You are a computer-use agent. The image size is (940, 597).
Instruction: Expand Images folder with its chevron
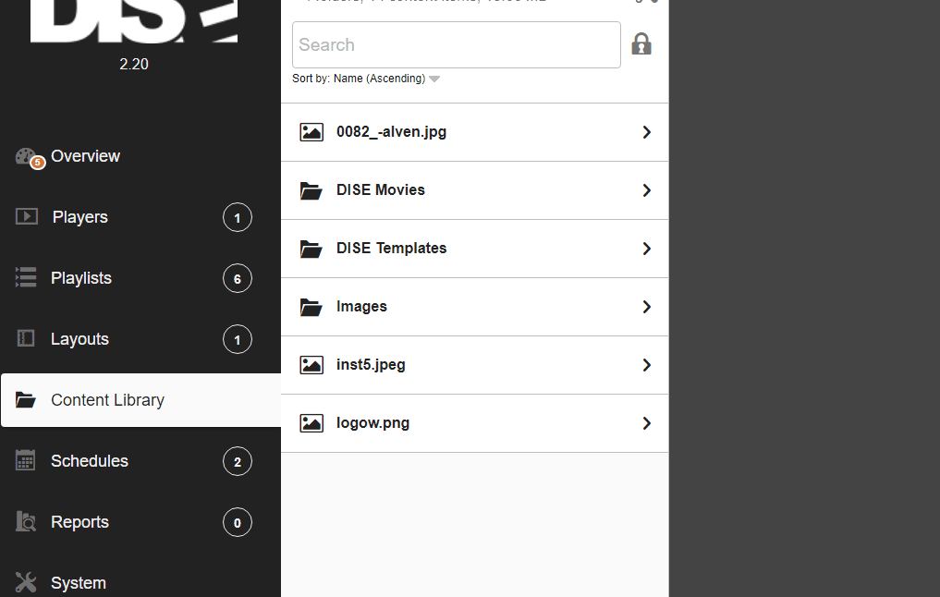[x=646, y=307]
